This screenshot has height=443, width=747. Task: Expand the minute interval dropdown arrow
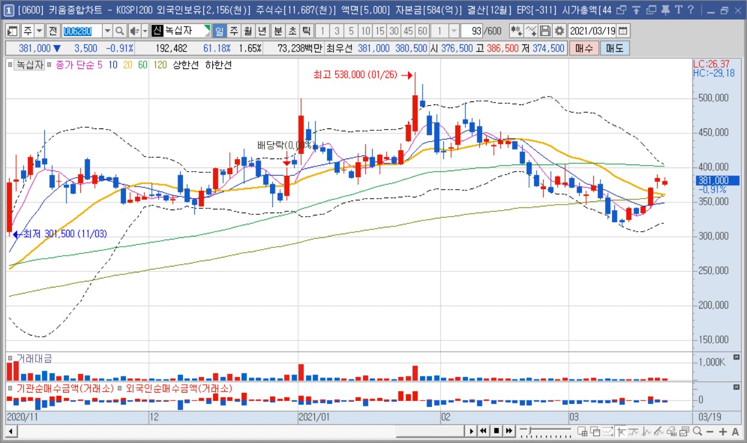[454, 31]
